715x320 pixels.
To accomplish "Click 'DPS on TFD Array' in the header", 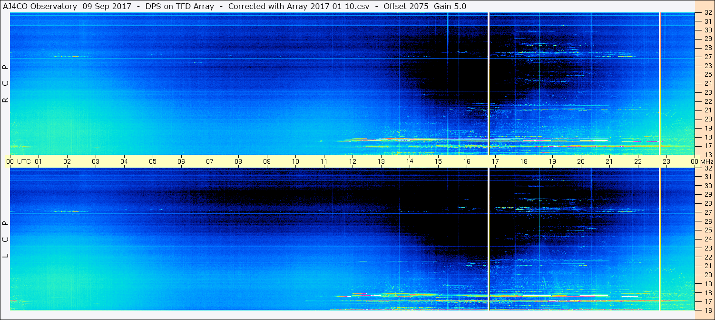I will [179, 7].
